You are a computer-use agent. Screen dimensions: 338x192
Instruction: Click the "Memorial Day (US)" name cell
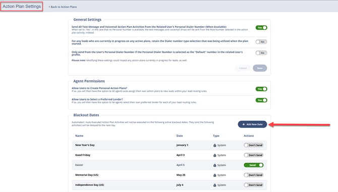click(87, 175)
